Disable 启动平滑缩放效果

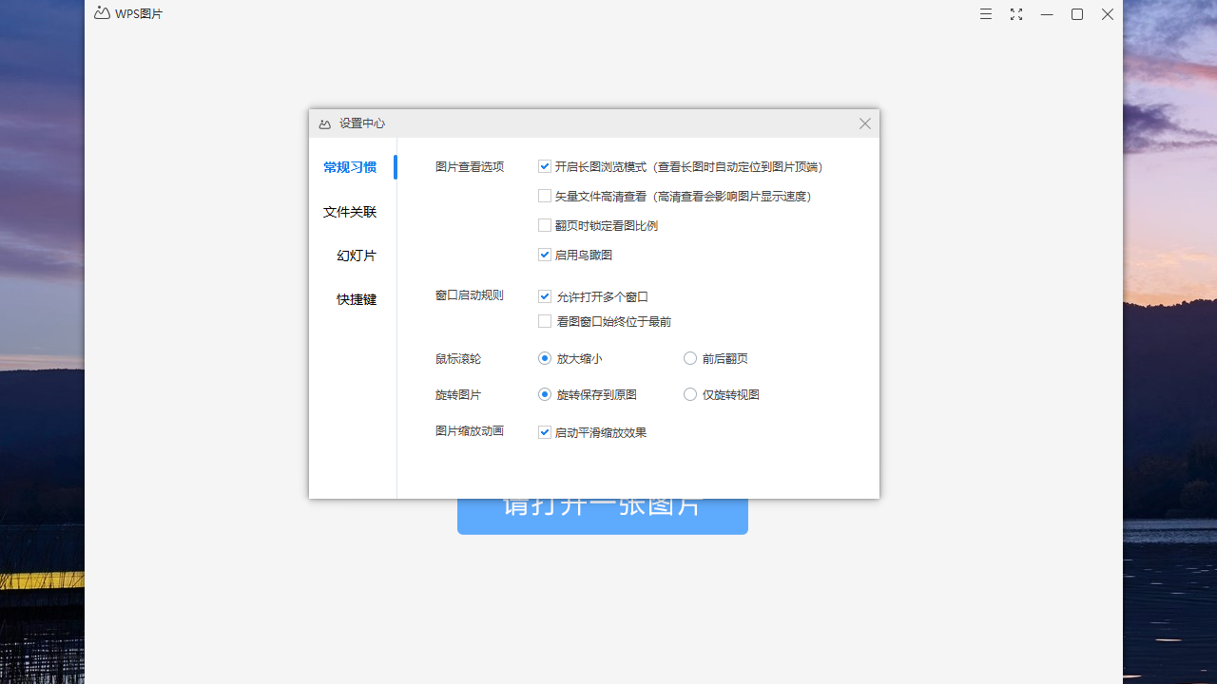[x=545, y=431]
